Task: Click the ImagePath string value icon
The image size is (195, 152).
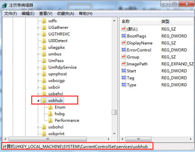Action: coord(123,64)
